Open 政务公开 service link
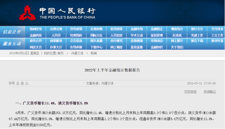Image resolution: width=225 pixels, height=129 pixels. click(36, 41)
